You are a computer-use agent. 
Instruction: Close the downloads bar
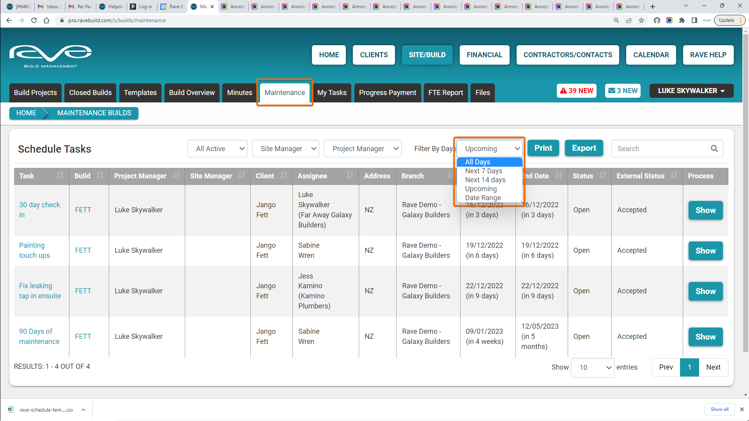(742, 409)
